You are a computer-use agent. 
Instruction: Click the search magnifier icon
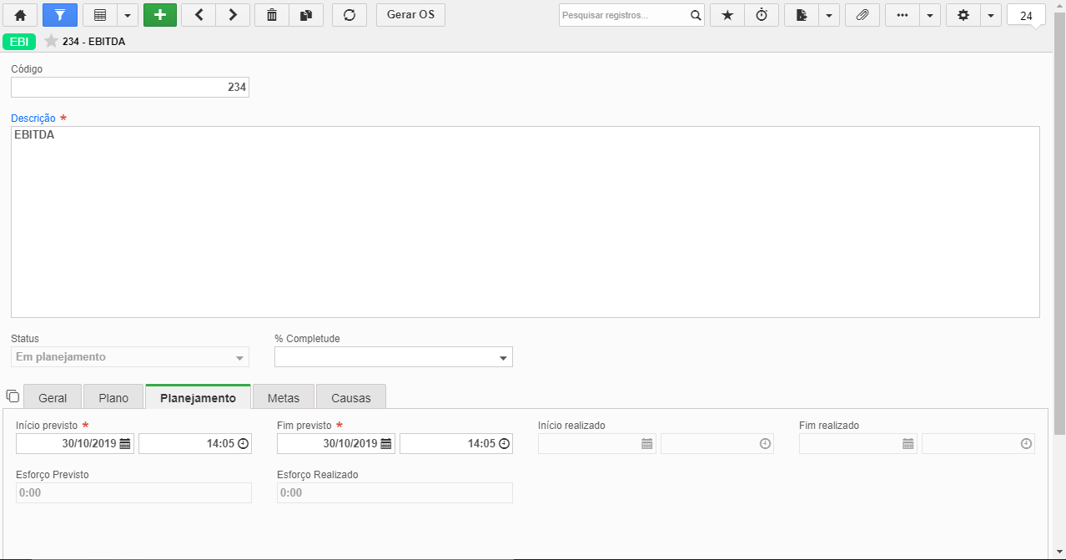point(696,15)
